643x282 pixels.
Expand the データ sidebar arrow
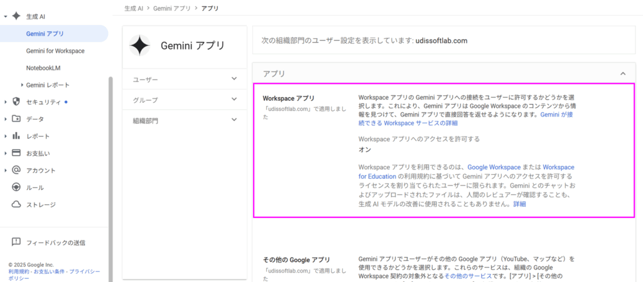point(5,119)
